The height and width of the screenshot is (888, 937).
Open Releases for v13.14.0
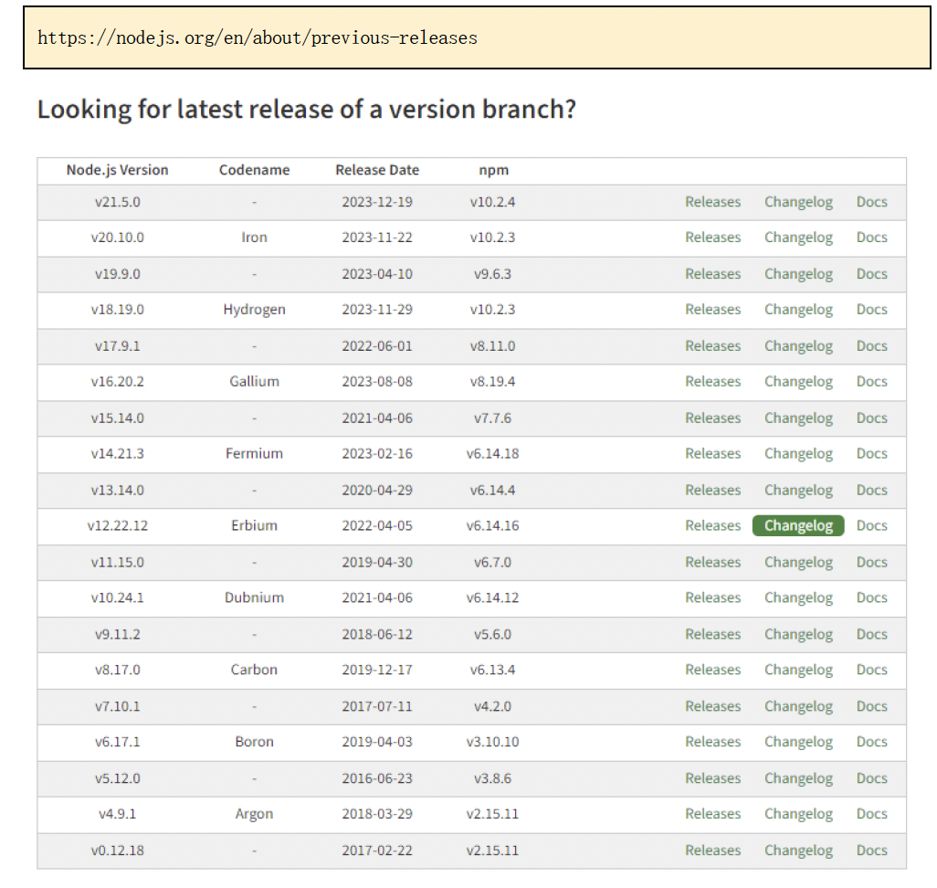712,491
